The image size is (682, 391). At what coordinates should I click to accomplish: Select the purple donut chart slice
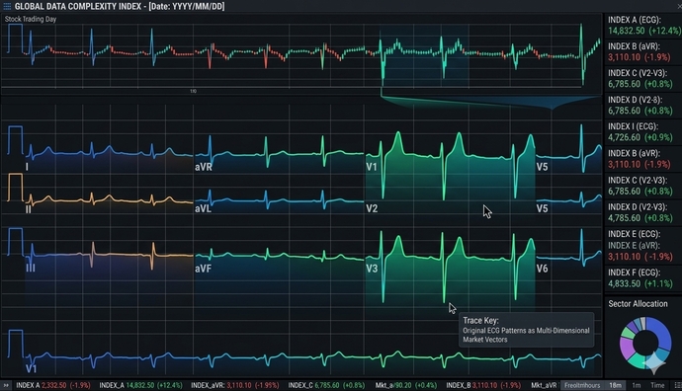point(626,349)
